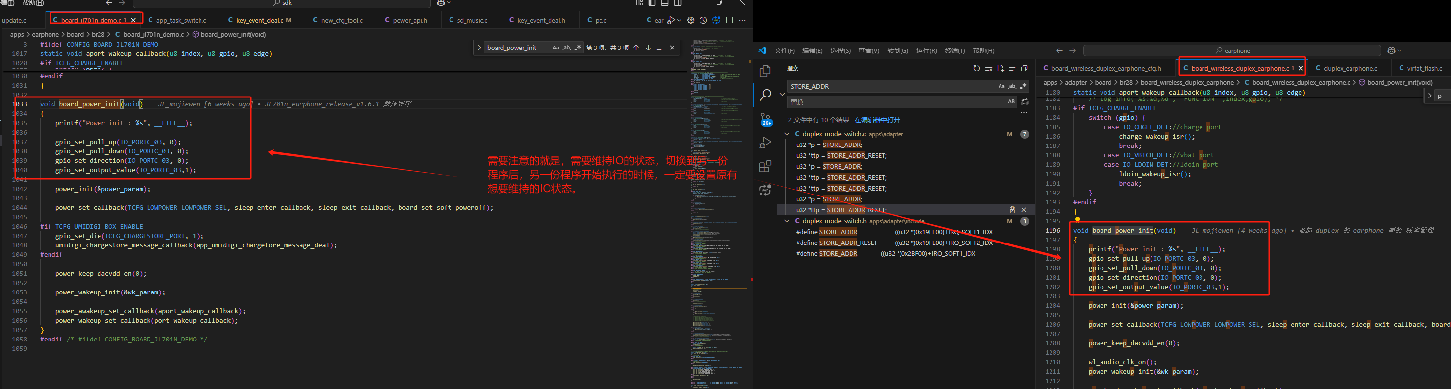This screenshot has height=389, width=1451.
Task: Toggle regular expression in the STORE_ADDR search box
Action: pyautogui.click(x=1023, y=86)
